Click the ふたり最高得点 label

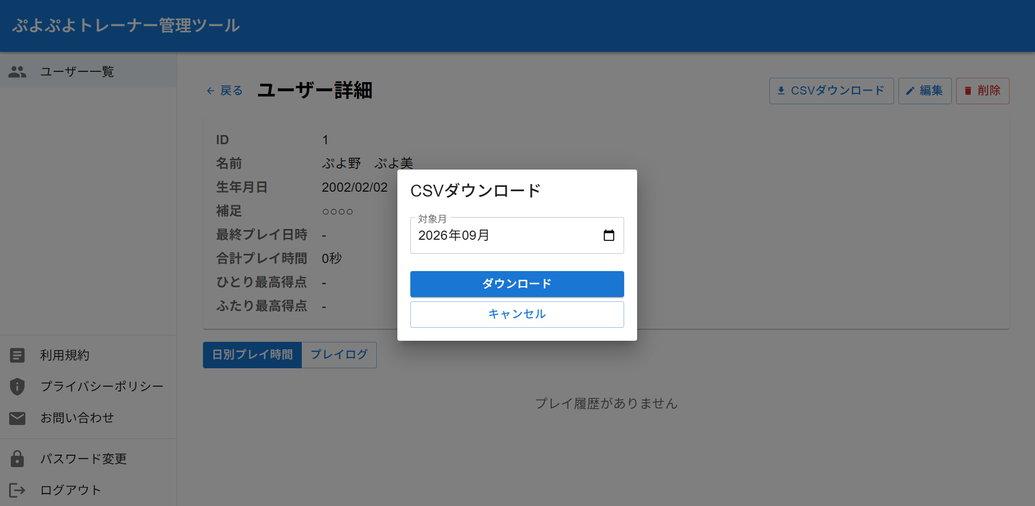pyautogui.click(x=262, y=306)
